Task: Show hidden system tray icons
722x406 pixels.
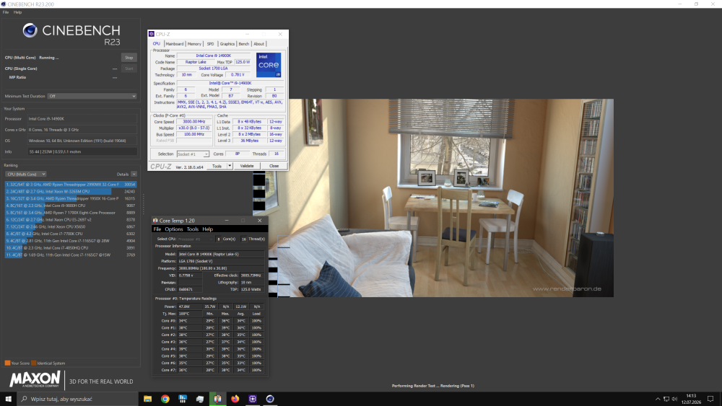Action: coord(658,399)
